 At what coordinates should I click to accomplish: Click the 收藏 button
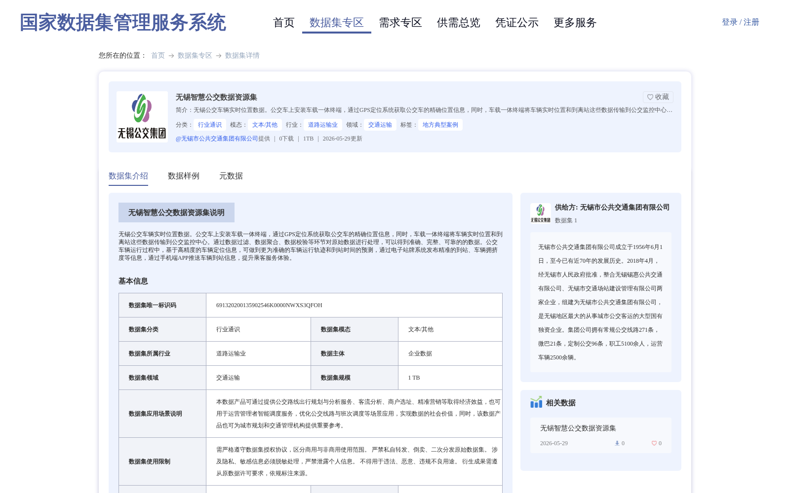[x=658, y=97]
